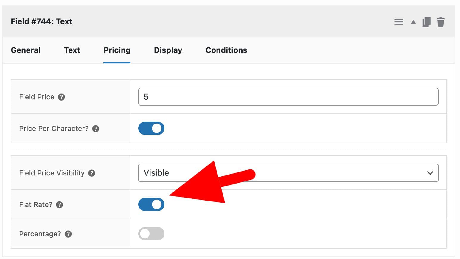Image resolution: width=460 pixels, height=259 pixels.
Task: Disable the Flat Rate toggle
Action: [151, 204]
